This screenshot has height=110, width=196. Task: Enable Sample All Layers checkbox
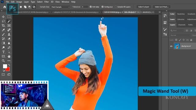(116, 7)
